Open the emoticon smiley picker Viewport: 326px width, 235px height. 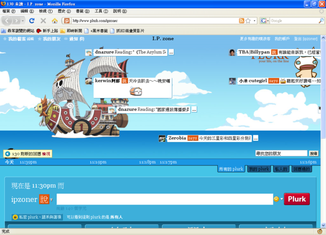coord(278,199)
